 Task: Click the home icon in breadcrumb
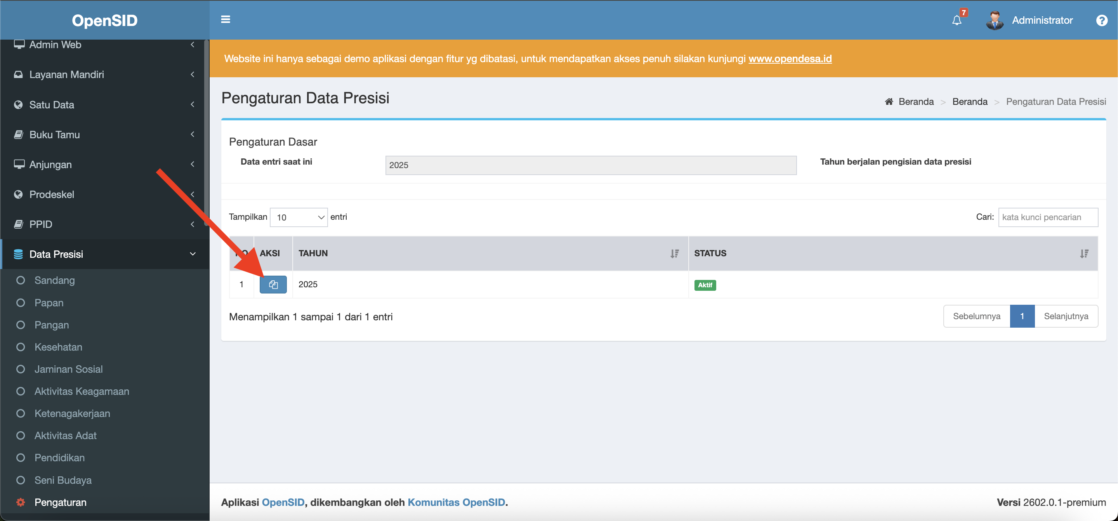tap(889, 102)
